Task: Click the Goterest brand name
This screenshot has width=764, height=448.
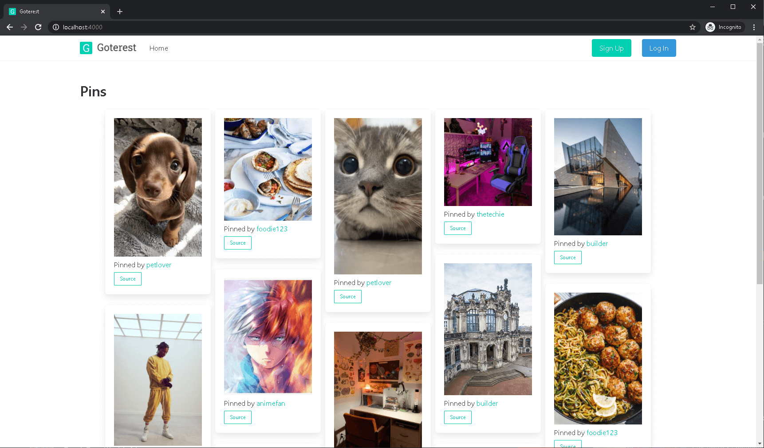Action: (x=117, y=48)
